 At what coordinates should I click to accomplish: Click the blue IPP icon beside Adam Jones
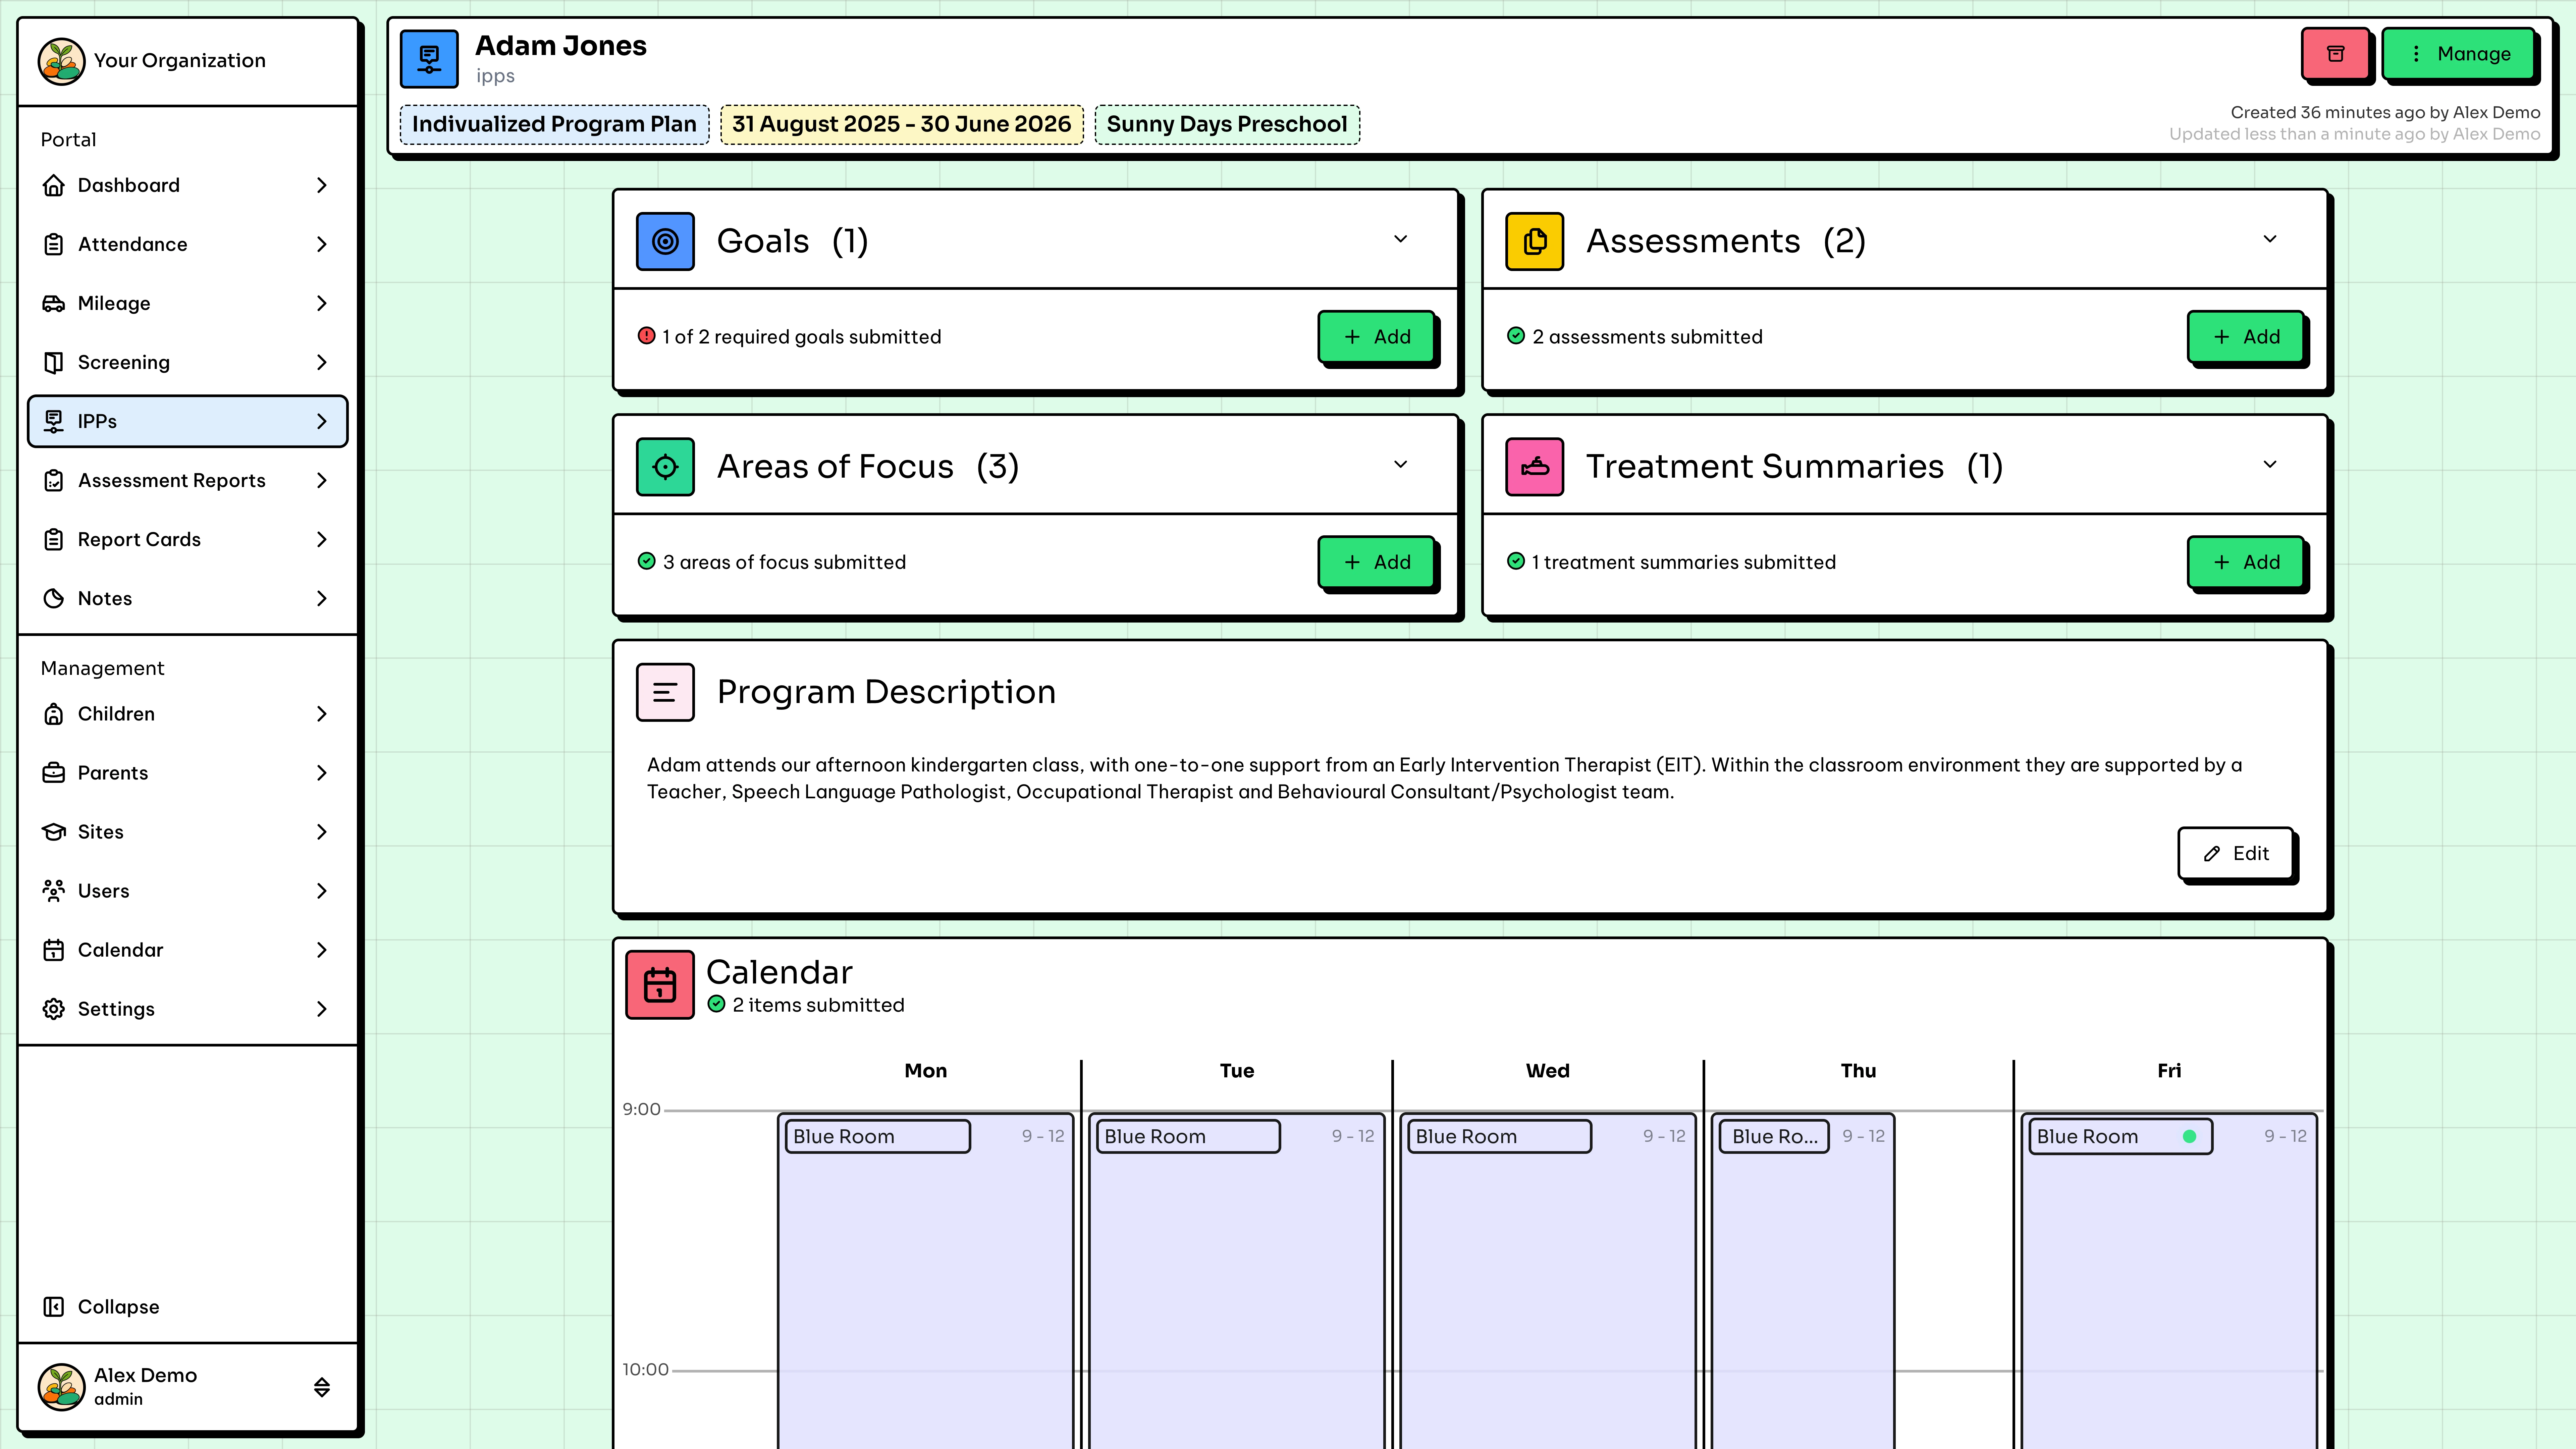pos(429,59)
